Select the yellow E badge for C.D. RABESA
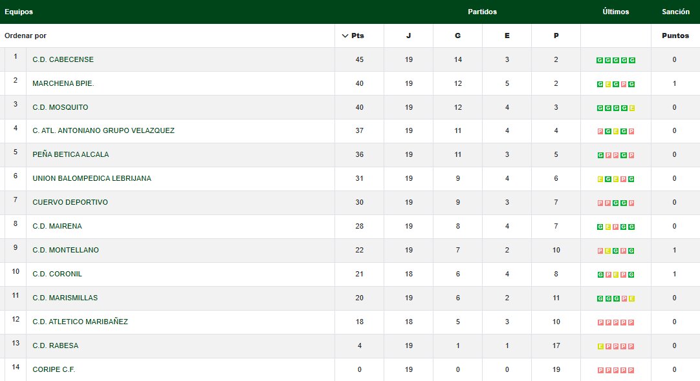 [x=600, y=346]
